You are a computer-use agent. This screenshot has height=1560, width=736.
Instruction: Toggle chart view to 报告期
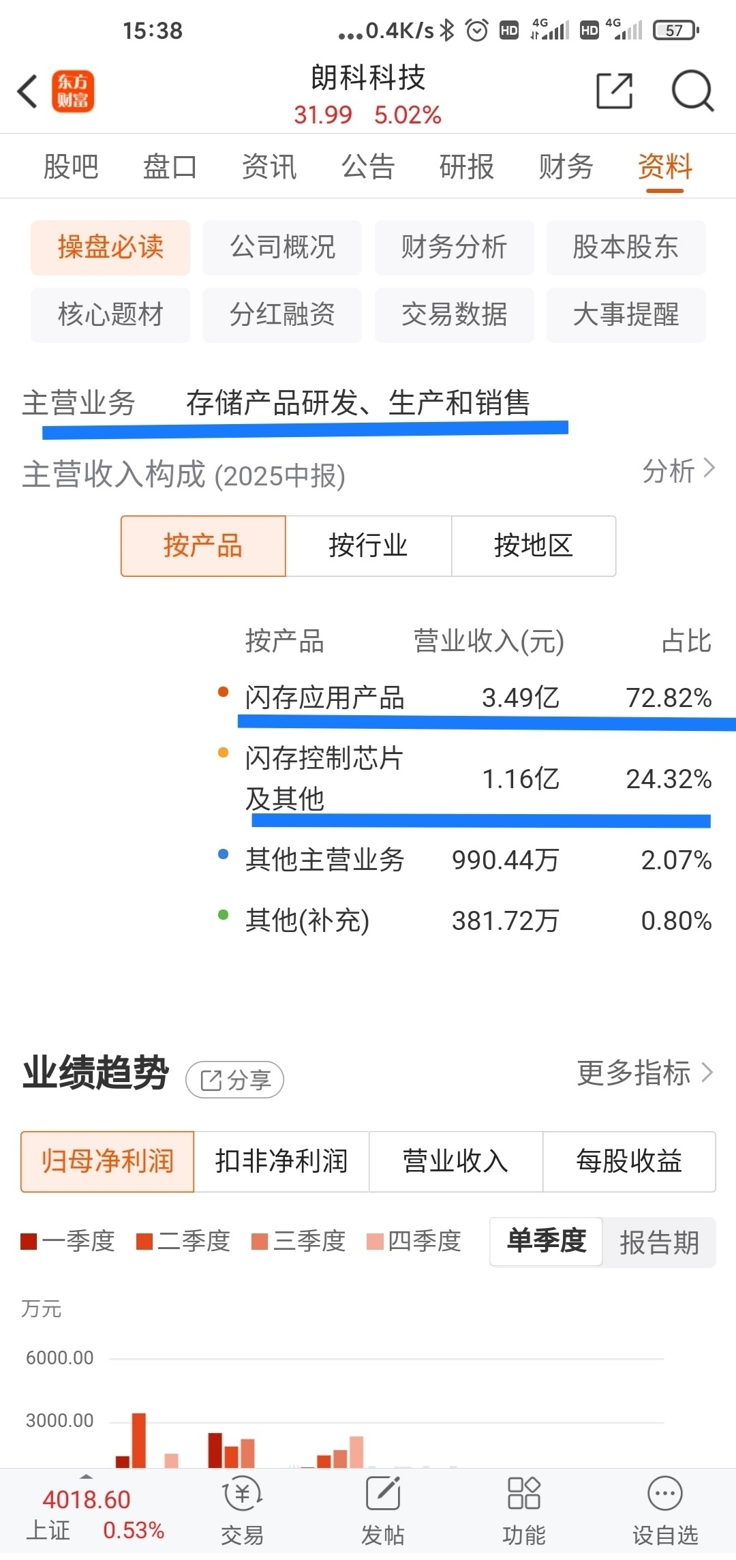[659, 1242]
